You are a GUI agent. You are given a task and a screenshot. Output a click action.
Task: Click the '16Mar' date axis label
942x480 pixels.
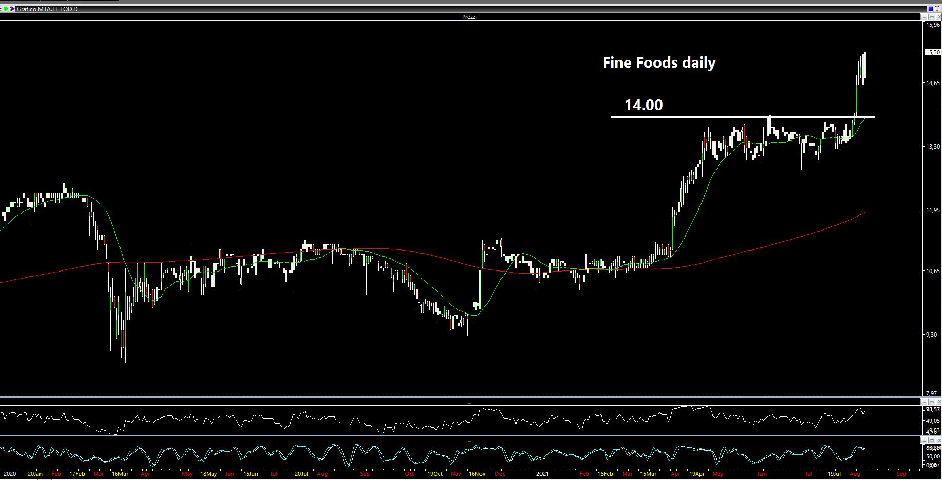pos(120,474)
